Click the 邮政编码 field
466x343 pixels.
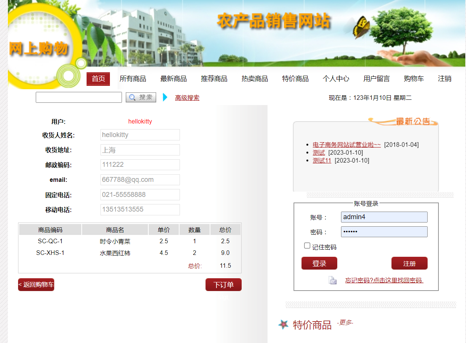tap(140, 165)
